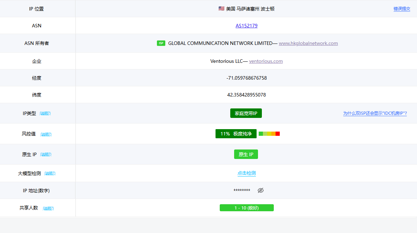Open the AS152179 ASN link
This screenshot has height=233, width=417.
tap(246, 26)
